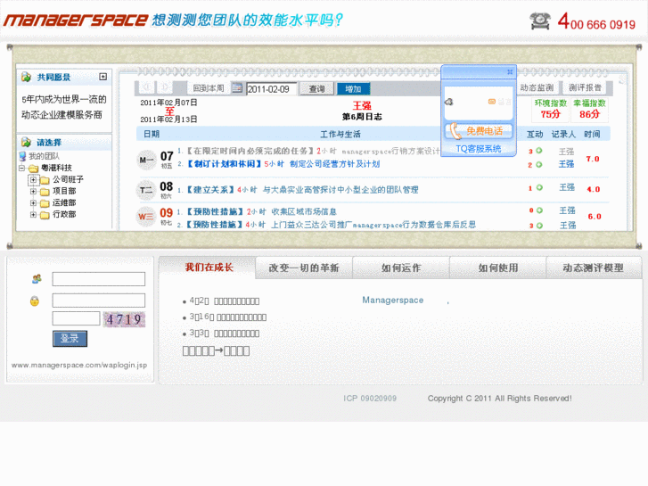The height and width of the screenshot is (486, 648).
Task: Click the 幸福指数 86分 box
Action: coord(589,109)
